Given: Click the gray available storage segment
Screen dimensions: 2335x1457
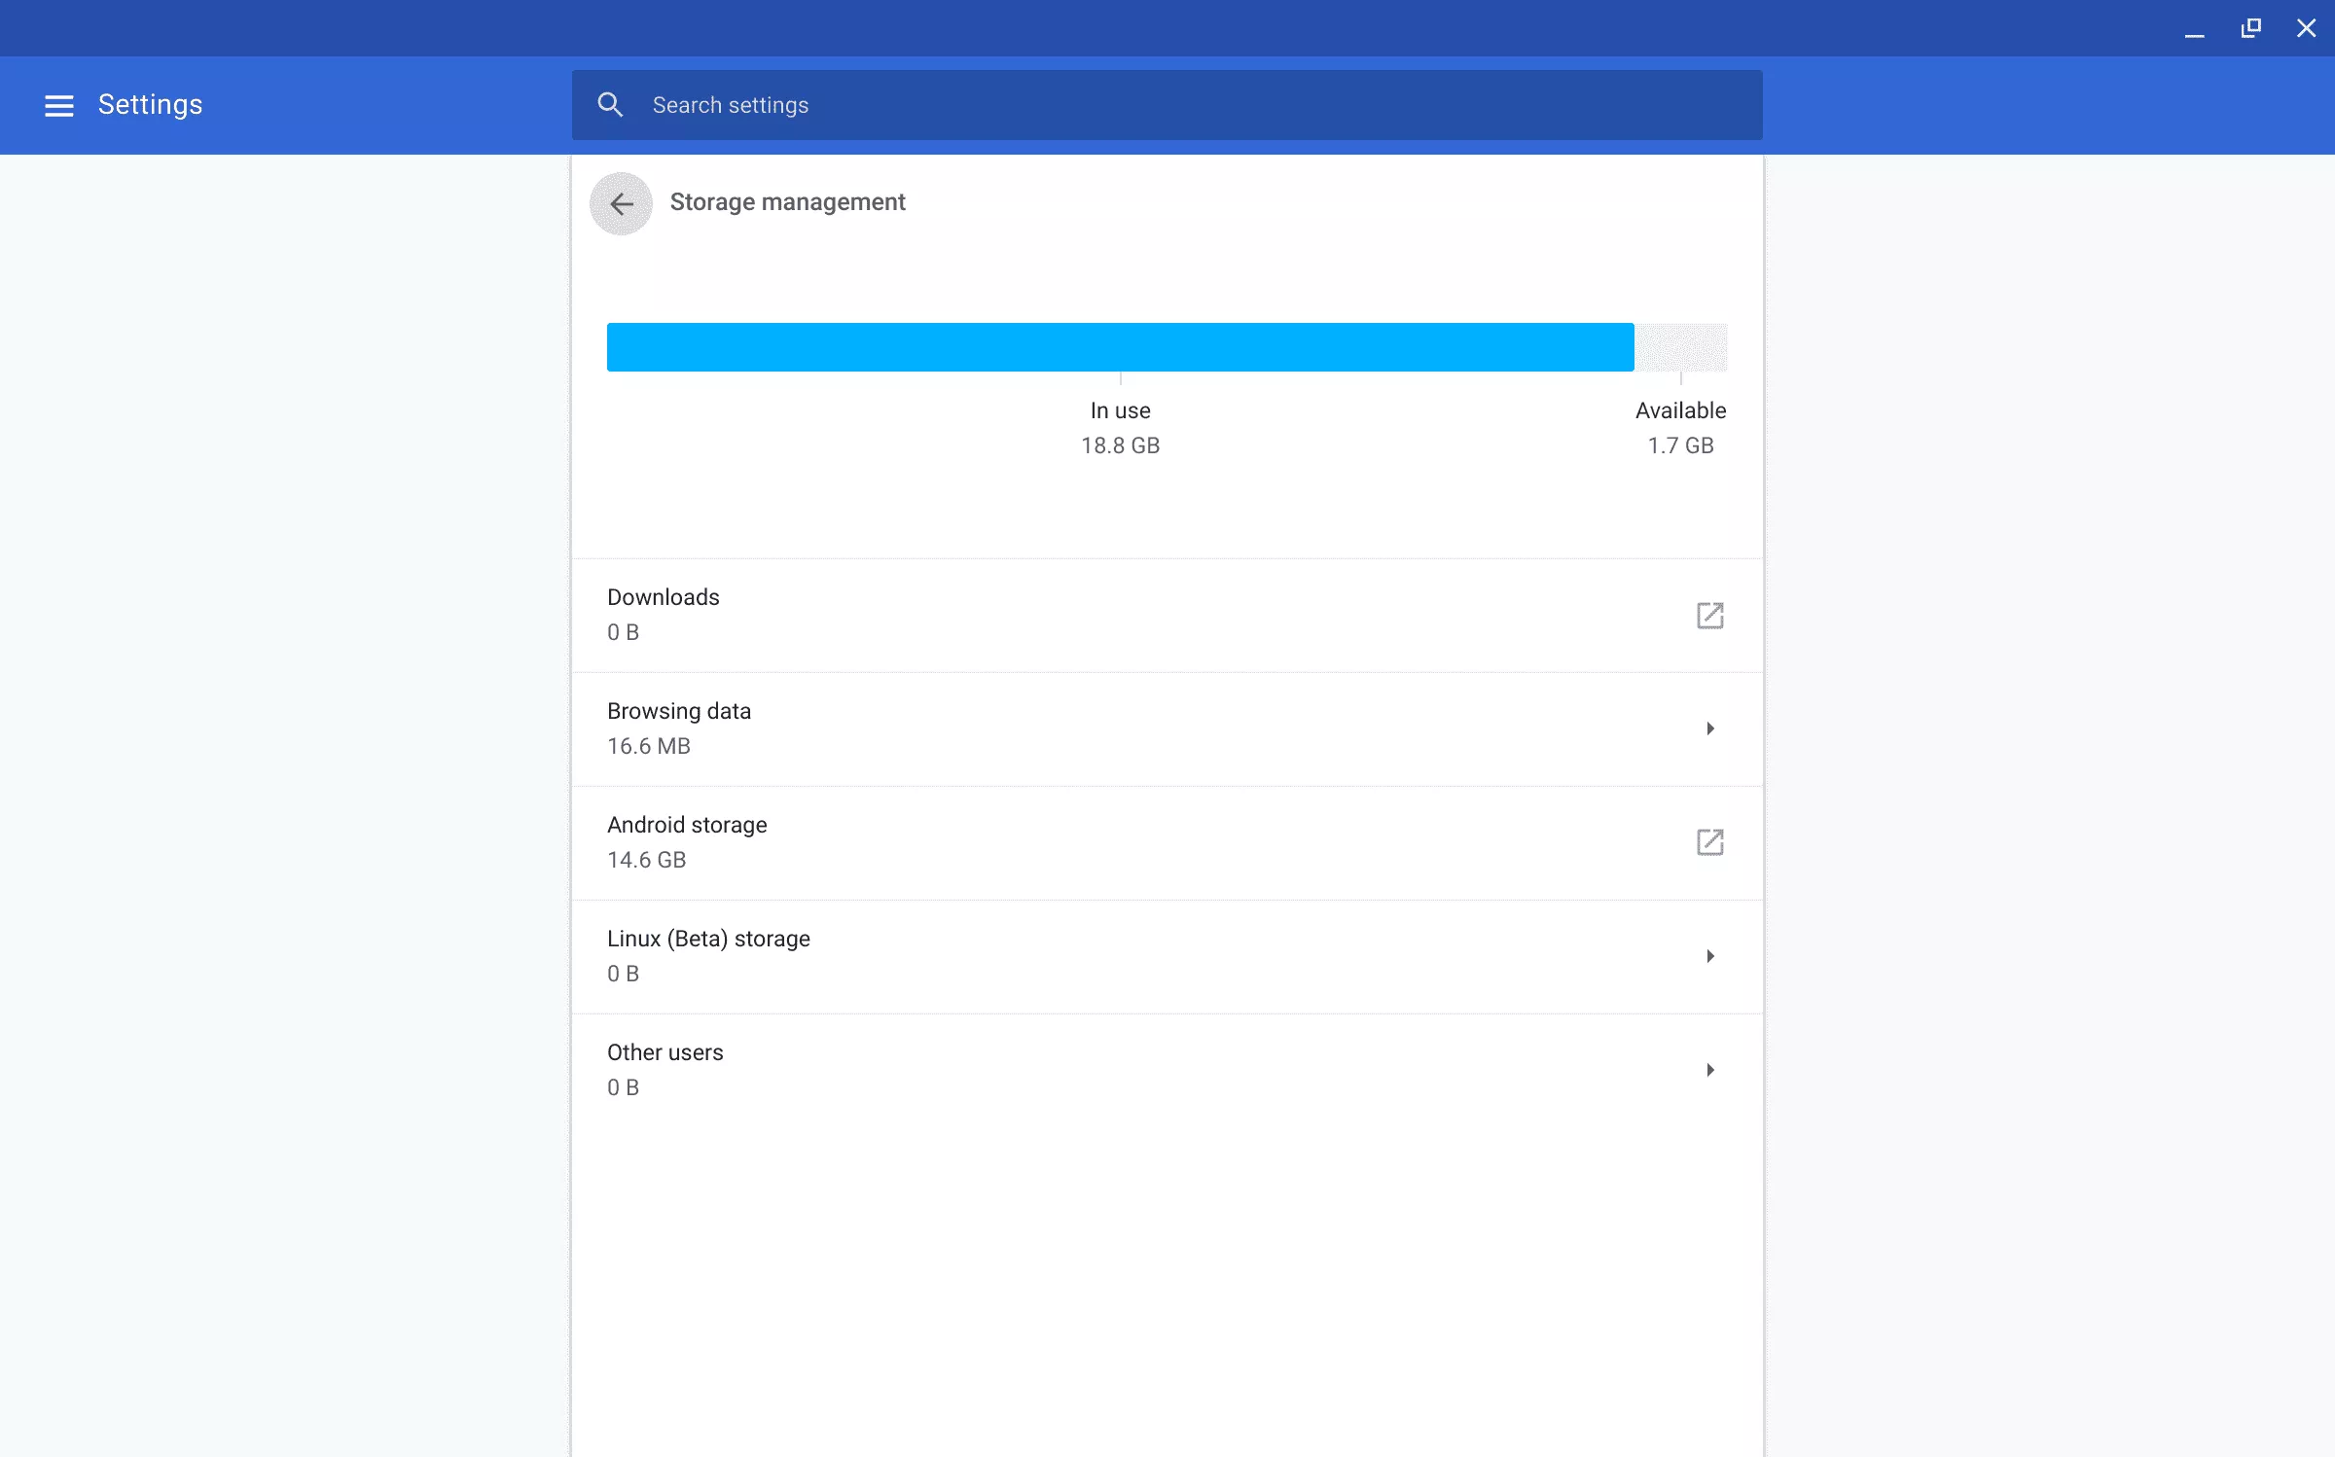Looking at the screenshot, I should coord(1680,347).
